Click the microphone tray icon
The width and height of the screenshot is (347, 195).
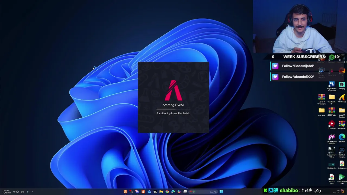tap(27, 192)
